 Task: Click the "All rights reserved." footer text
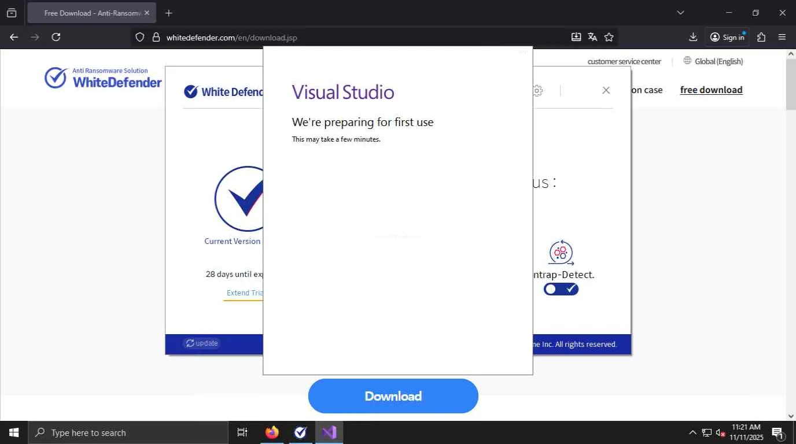[x=586, y=344]
